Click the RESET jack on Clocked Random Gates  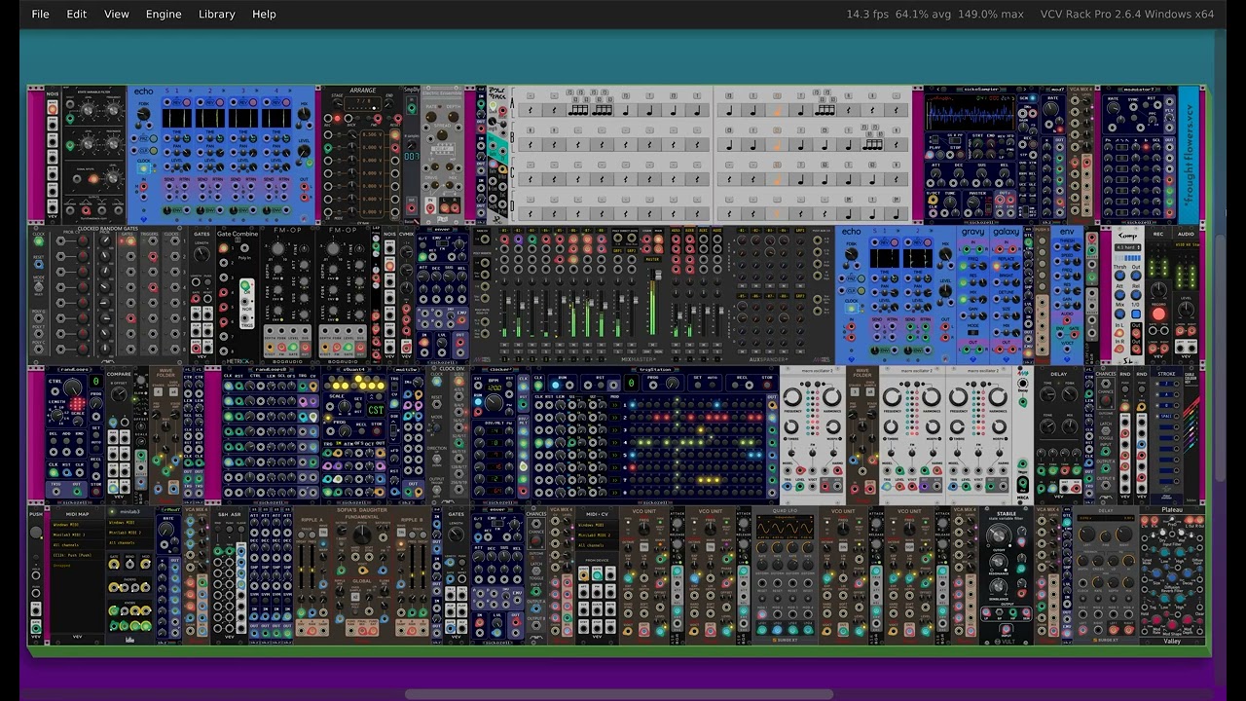(x=39, y=266)
